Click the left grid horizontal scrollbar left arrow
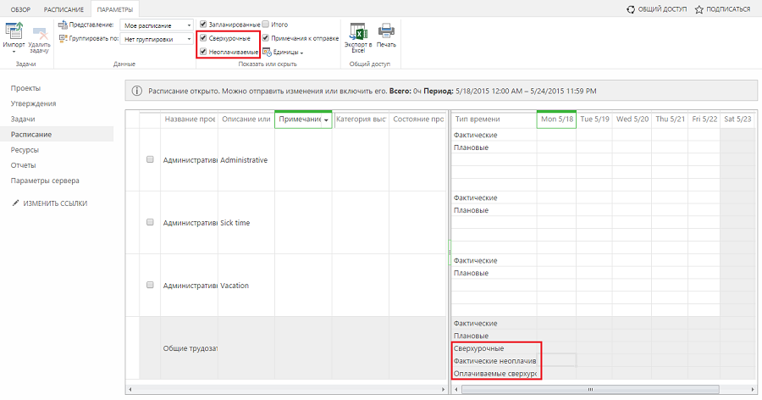The image size is (762, 400). point(130,389)
